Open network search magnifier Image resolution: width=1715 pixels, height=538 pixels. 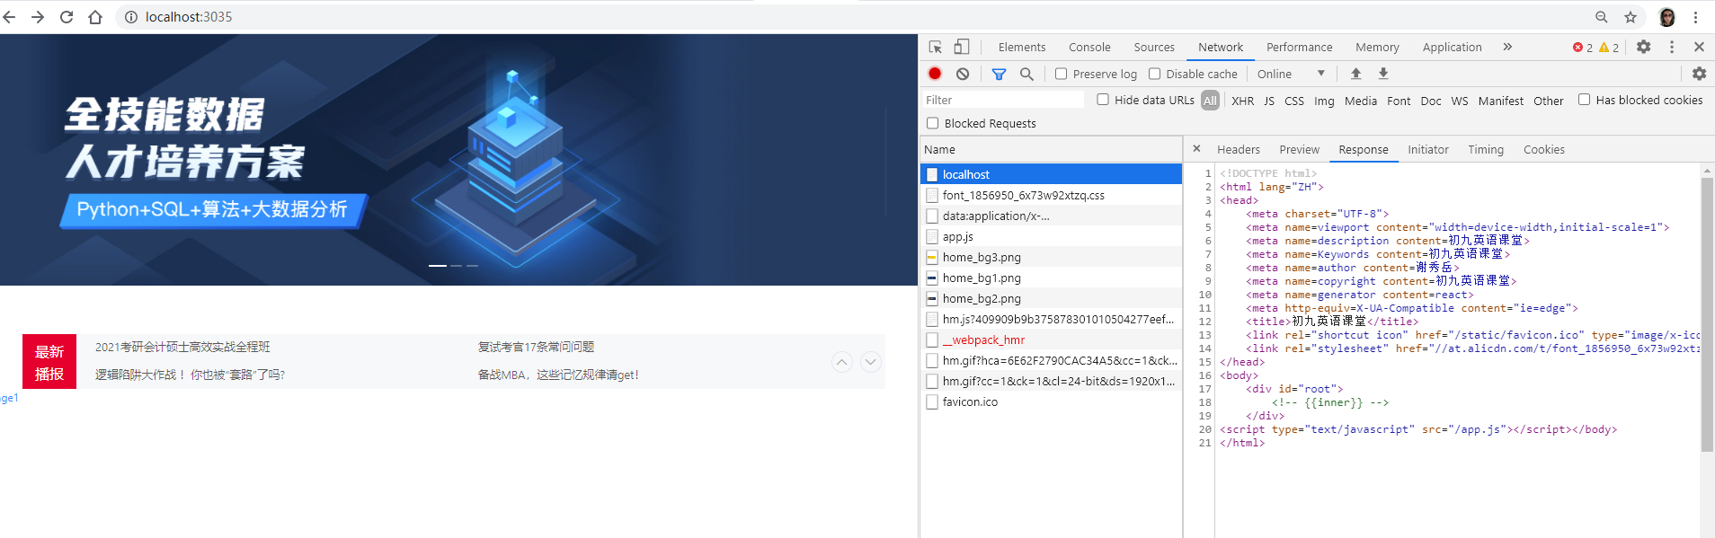point(1026,74)
